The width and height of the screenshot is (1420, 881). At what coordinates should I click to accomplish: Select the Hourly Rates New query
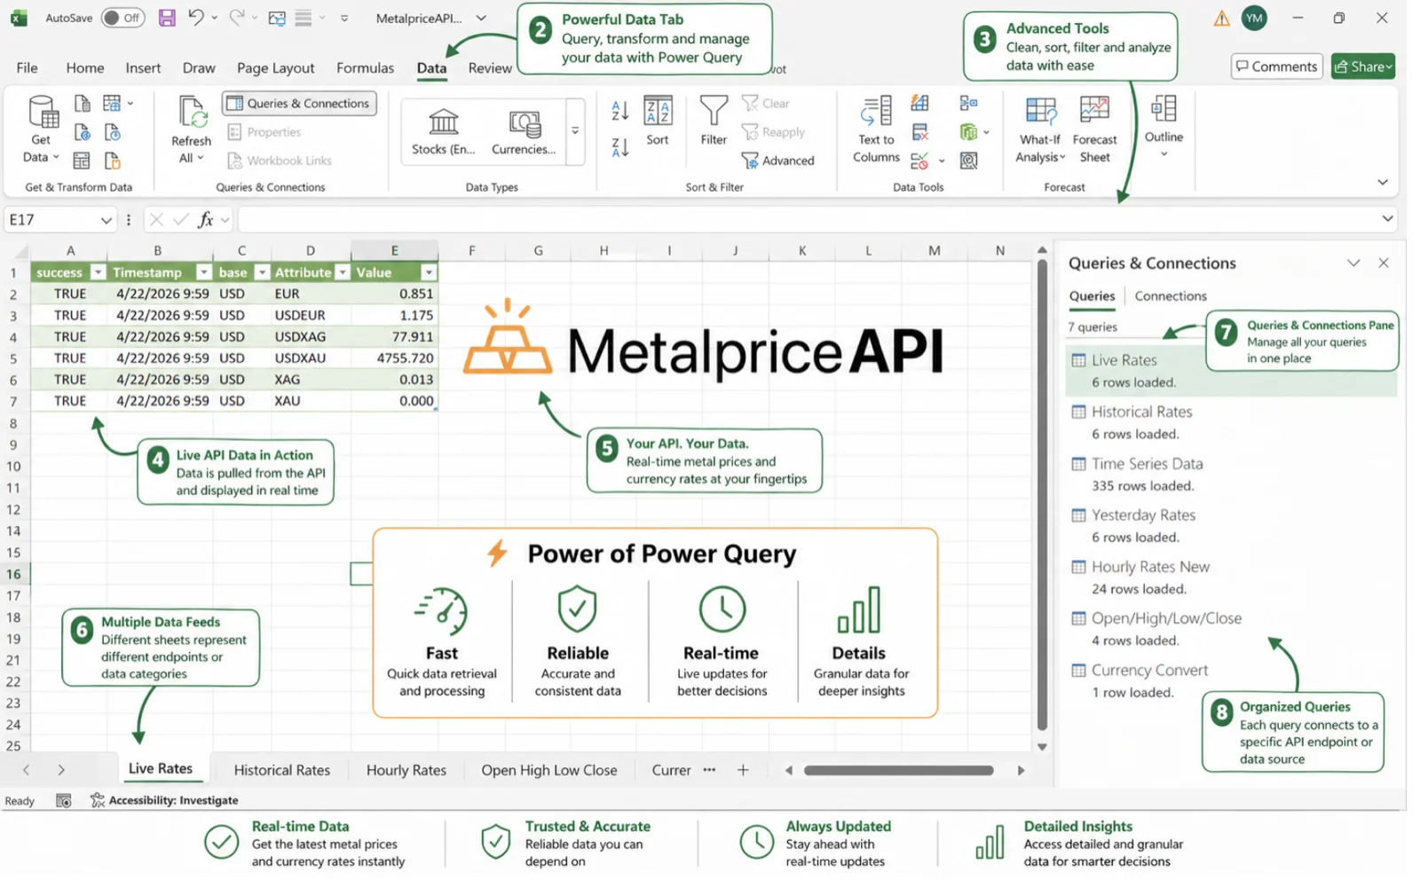pyautogui.click(x=1232, y=578)
